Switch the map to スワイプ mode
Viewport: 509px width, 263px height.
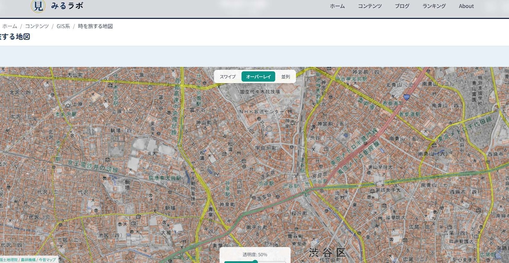(228, 77)
